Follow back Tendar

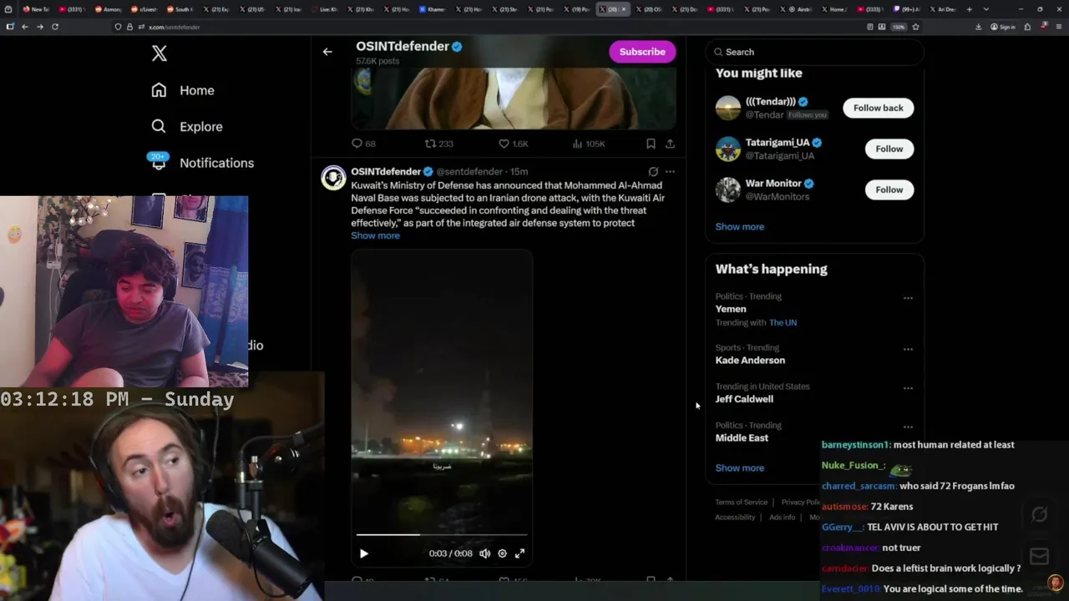(878, 108)
